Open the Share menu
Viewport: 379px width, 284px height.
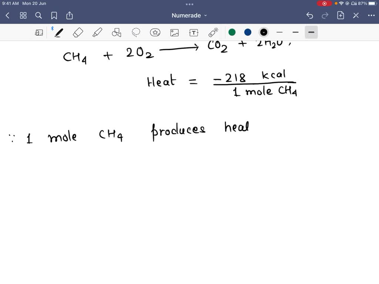tap(70, 16)
